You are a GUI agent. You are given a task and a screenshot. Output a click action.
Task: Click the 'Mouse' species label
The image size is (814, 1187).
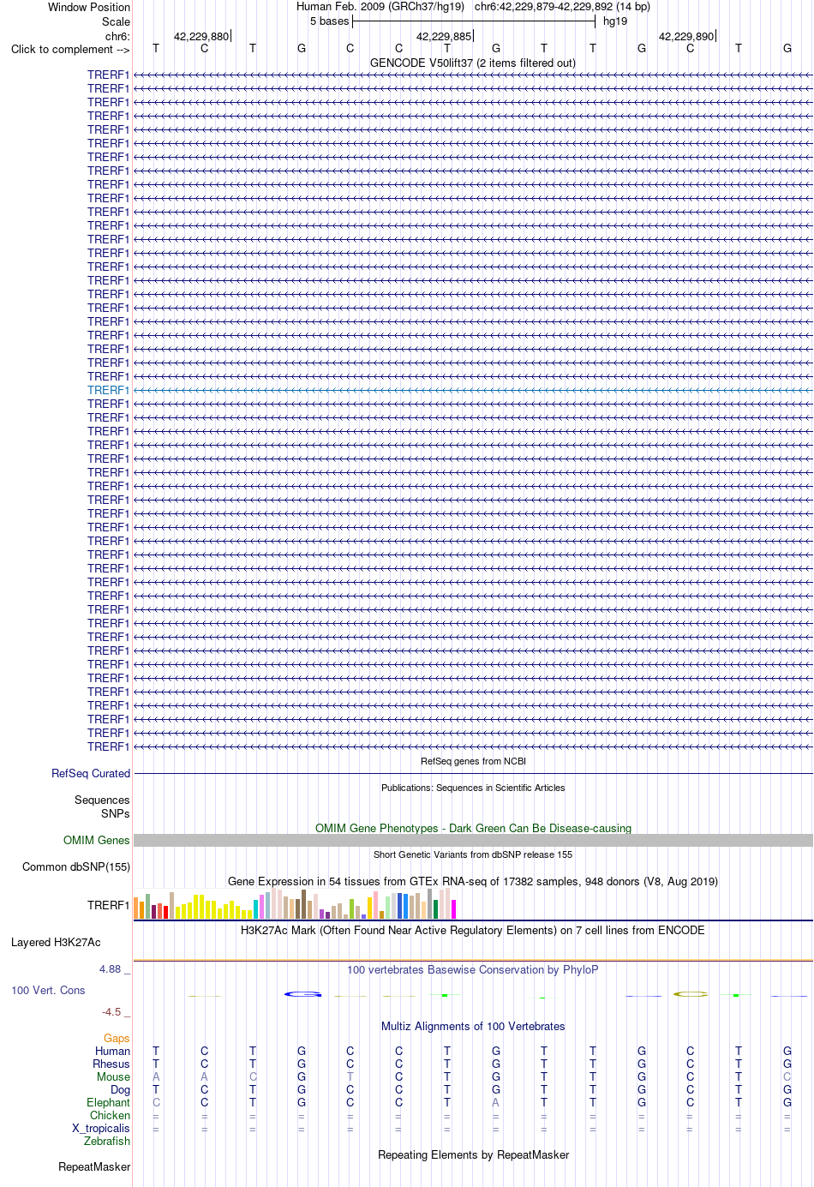point(113,1076)
